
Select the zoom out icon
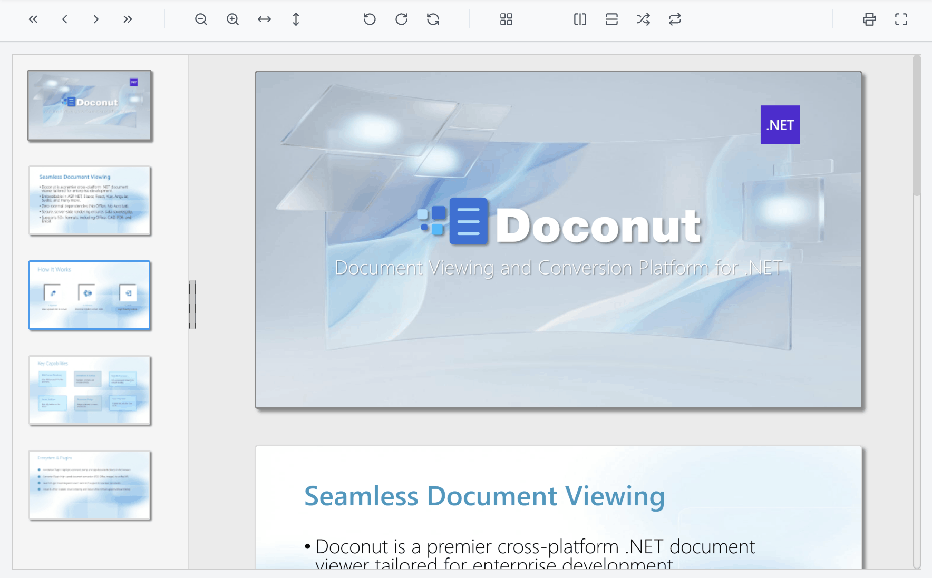tap(201, 19)
